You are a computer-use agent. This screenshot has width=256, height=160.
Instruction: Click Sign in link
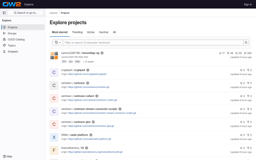[x=247, y=4]
